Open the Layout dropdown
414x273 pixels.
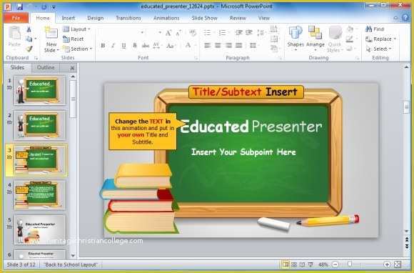(76, 29)
